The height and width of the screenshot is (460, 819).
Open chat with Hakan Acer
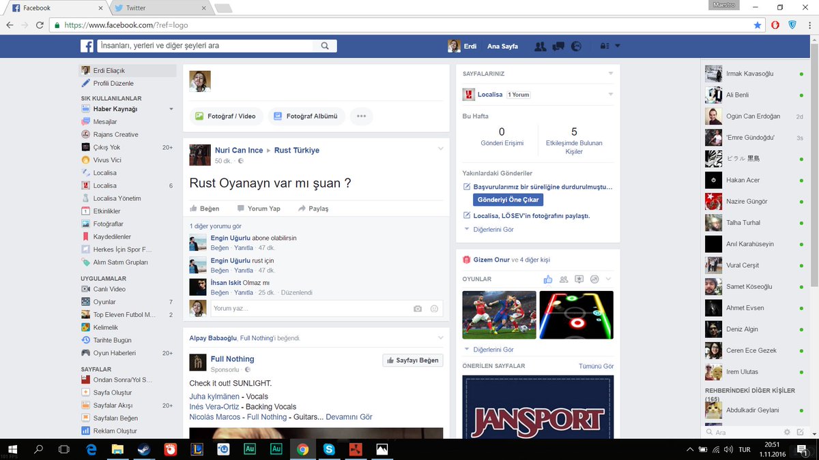click(754, 180)
